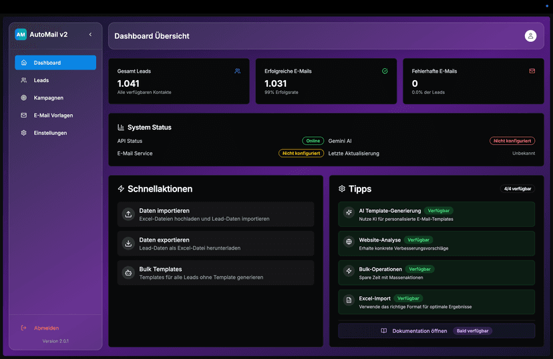The height and width of the screenshot is (359, 553).
Task: Click the robot icon for Bulk Templates
Action: click(128, 273)
